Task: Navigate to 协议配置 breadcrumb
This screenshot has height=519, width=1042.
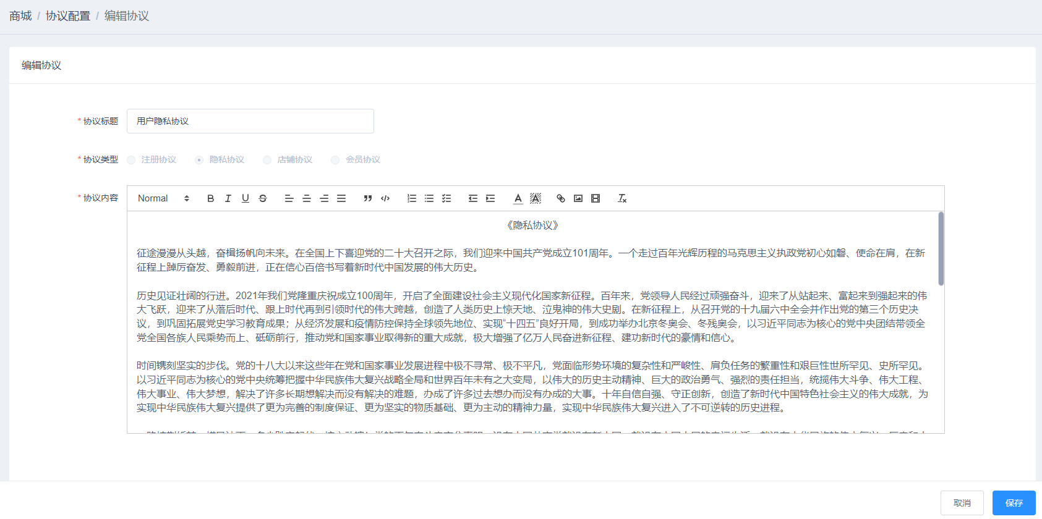Action: (68, 16)
